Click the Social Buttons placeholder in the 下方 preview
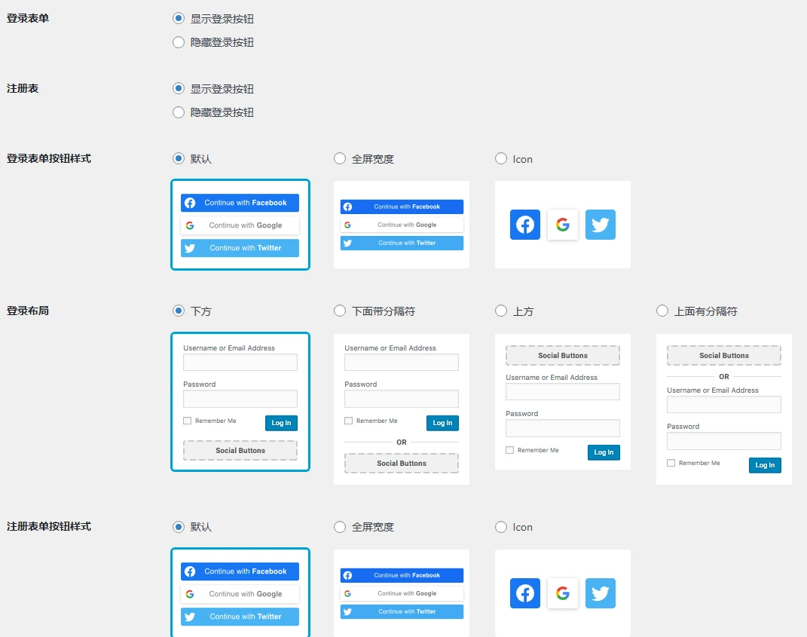Image resolution: width=807 pixels, height=637 pixels. (x=240, y=452)
